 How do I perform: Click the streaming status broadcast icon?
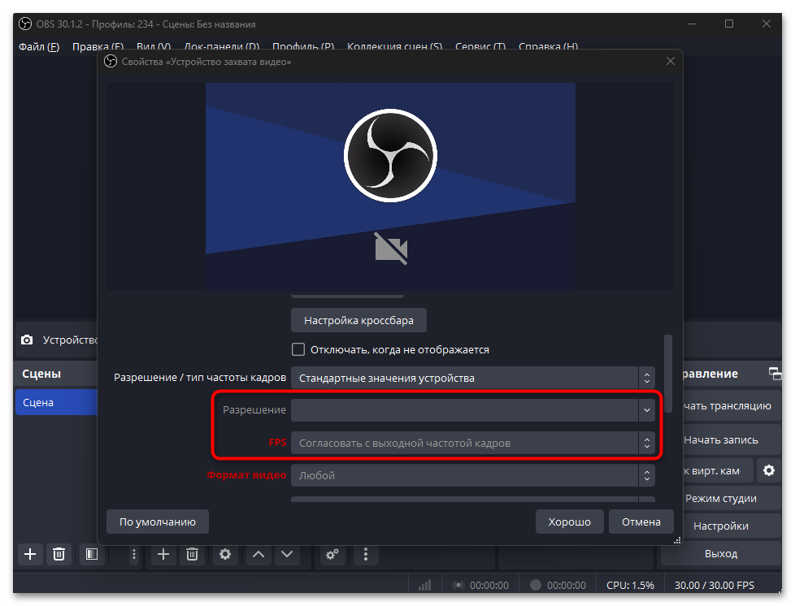click(458, 585)
